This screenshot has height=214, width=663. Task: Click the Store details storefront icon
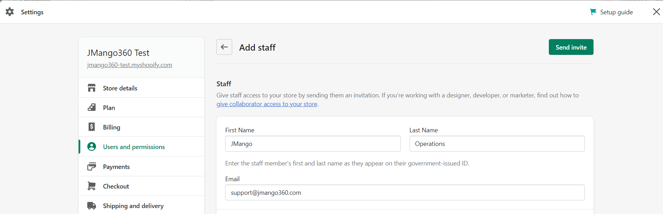click(x=92, y=88)
